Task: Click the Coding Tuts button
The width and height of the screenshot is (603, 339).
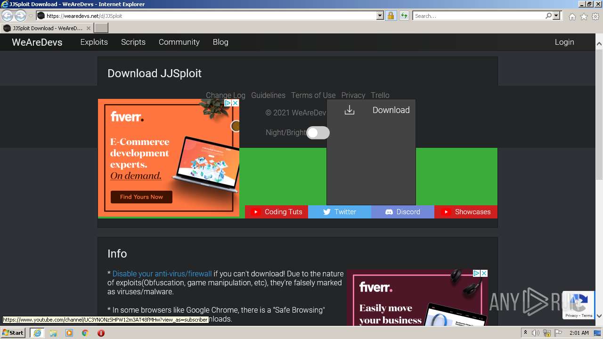Action: pyautogui.click(x=277, y=212)
